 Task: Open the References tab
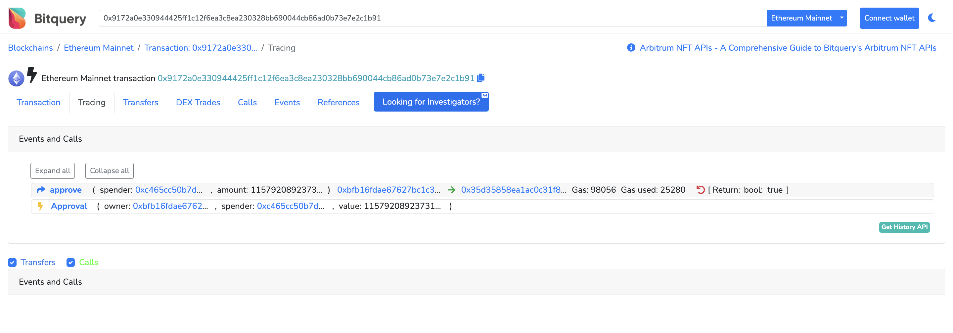coord(339,103)
